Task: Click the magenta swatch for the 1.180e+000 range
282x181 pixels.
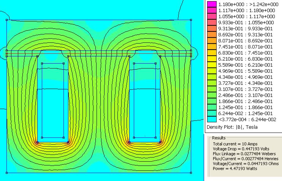Action: [x=212, y=4]
